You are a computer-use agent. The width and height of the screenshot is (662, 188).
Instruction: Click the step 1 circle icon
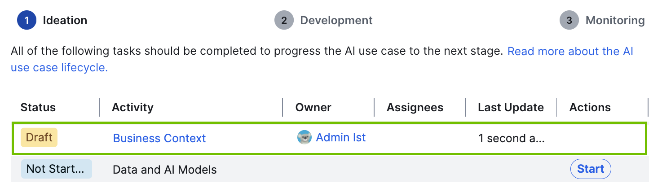click(x=26, y=21)
